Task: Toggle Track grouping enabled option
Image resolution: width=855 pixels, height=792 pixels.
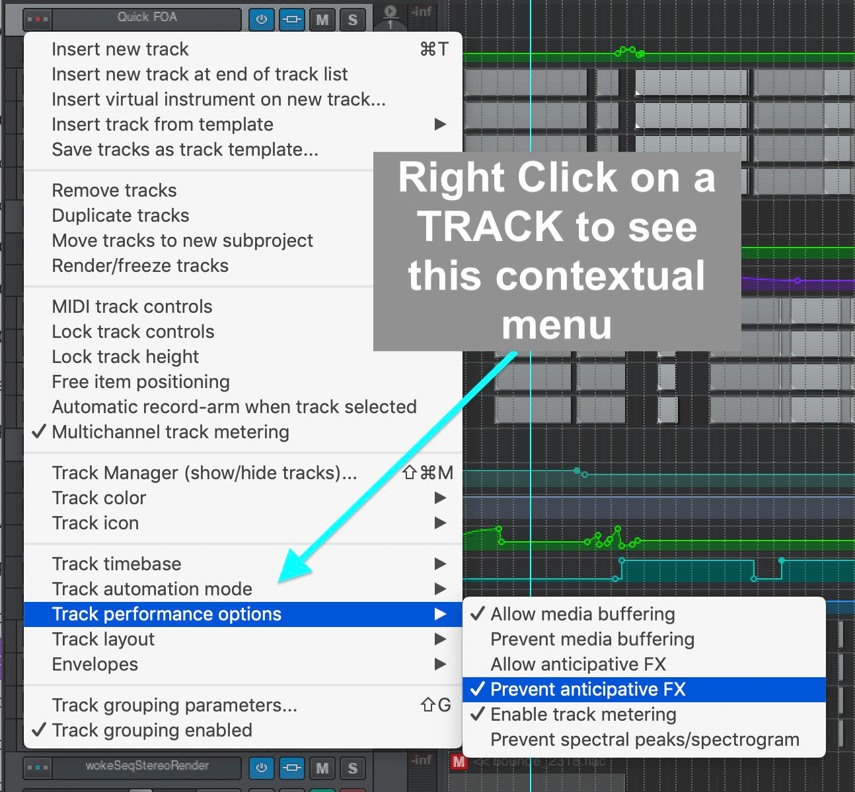Action: [243, 730]
